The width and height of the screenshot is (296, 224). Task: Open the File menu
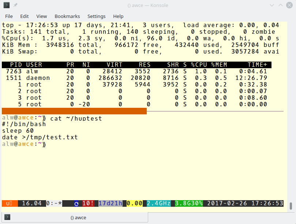point(9,16)
